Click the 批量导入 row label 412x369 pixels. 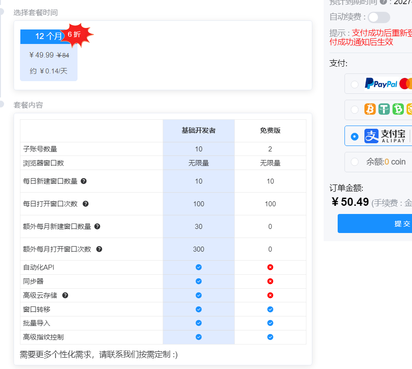37,323
